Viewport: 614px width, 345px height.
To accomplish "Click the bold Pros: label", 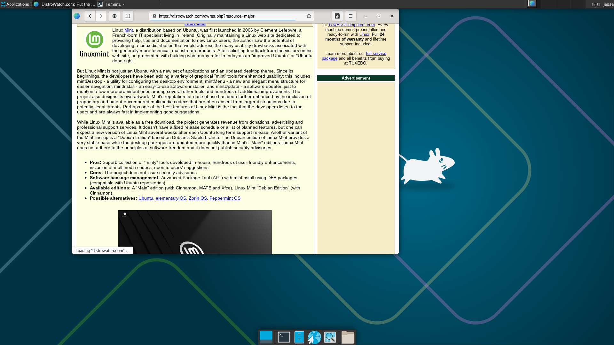I will click(x=95, y=162).
